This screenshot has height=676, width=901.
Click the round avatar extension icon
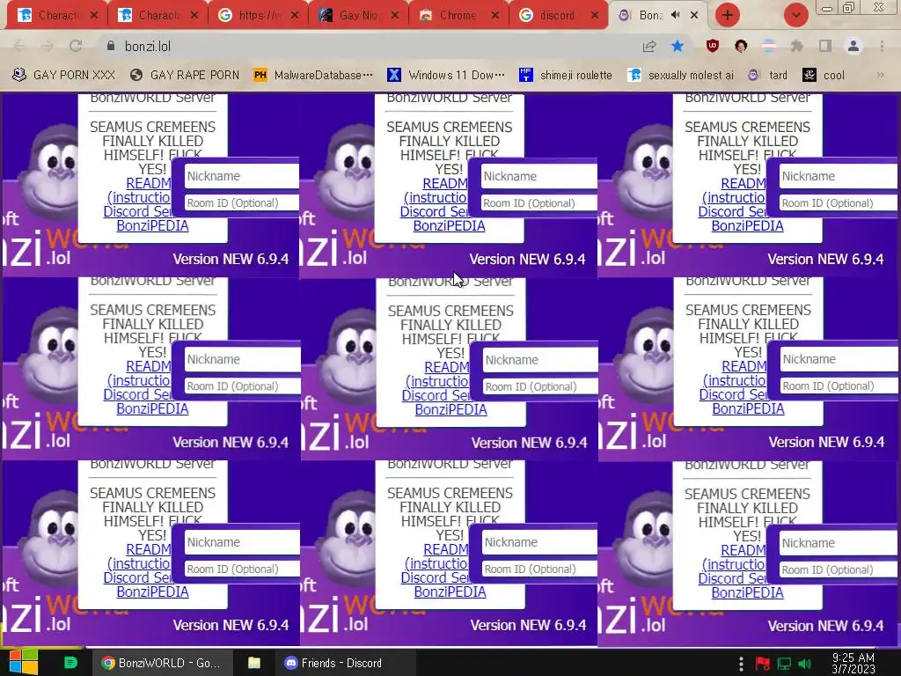[x=741, y=46]
